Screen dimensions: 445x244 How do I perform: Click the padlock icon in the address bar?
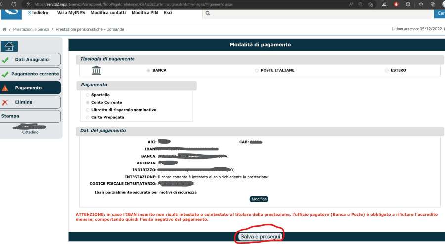[x=28, y=4]
